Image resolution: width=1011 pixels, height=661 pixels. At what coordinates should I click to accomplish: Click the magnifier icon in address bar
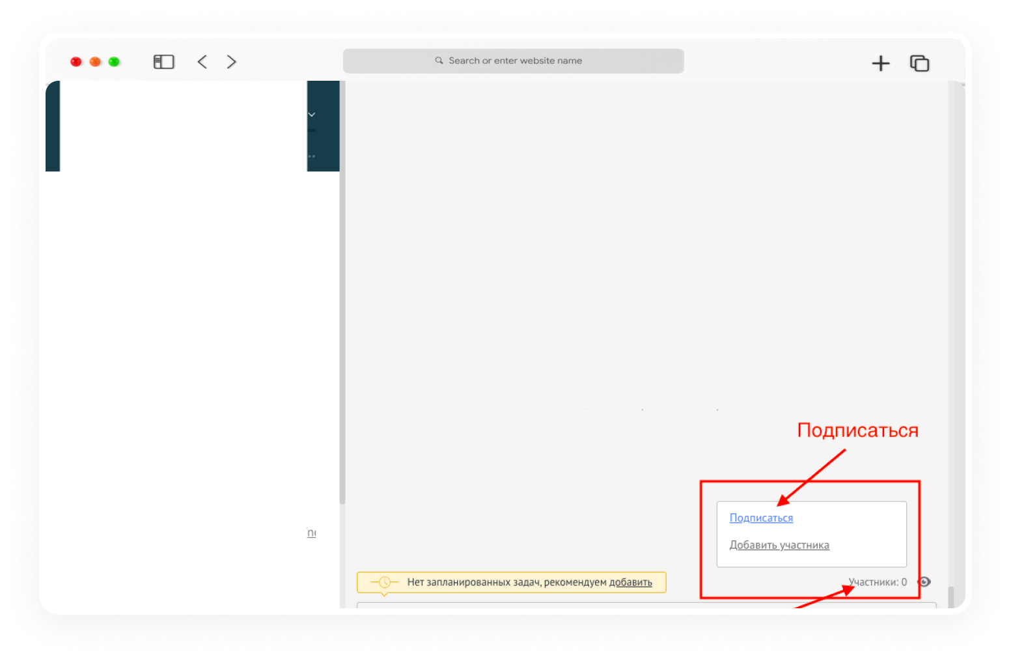(x=439, y=61)
